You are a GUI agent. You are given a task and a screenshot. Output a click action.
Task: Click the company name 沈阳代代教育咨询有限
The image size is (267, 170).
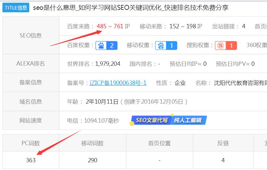(x=240, y=83)
